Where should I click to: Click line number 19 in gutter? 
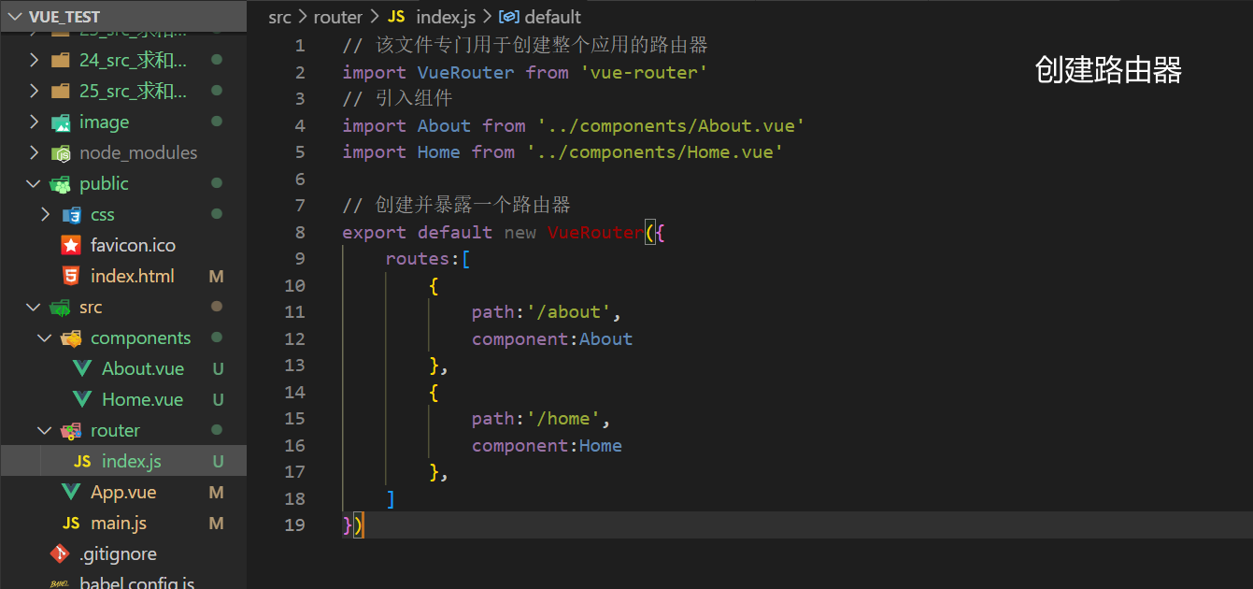coord(294,524)
